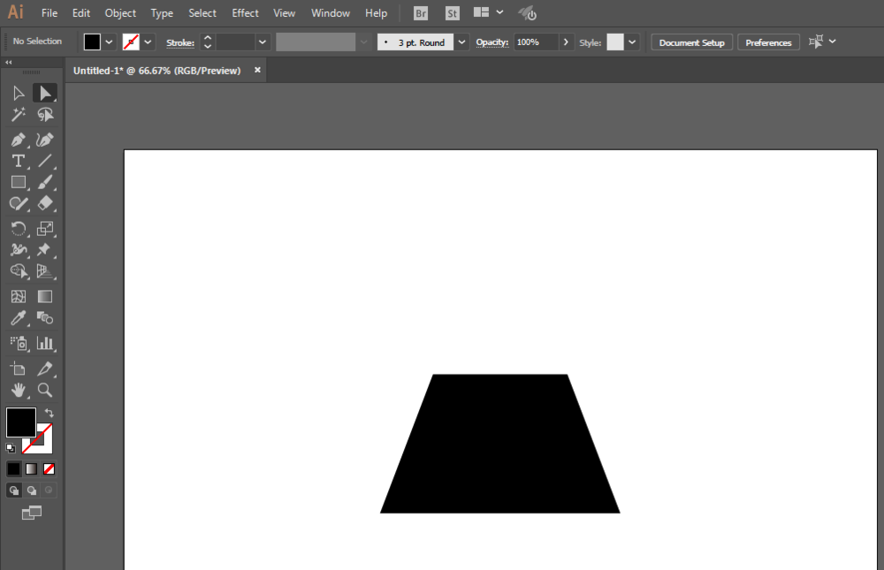The width and height of the screenshot is (884, 570).
Task: Swap fill and stroke colors arrow
Action: (x=50, y=413)
